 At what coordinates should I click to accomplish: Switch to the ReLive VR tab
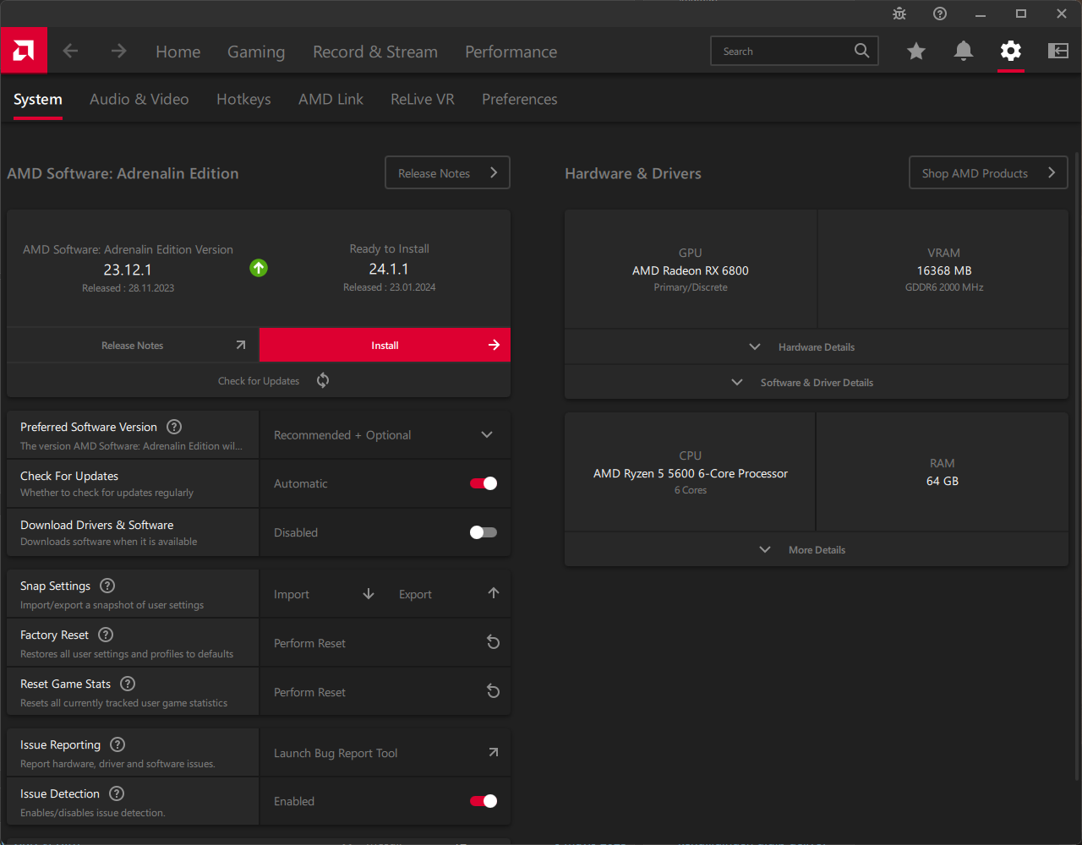(x=423, y=99)
